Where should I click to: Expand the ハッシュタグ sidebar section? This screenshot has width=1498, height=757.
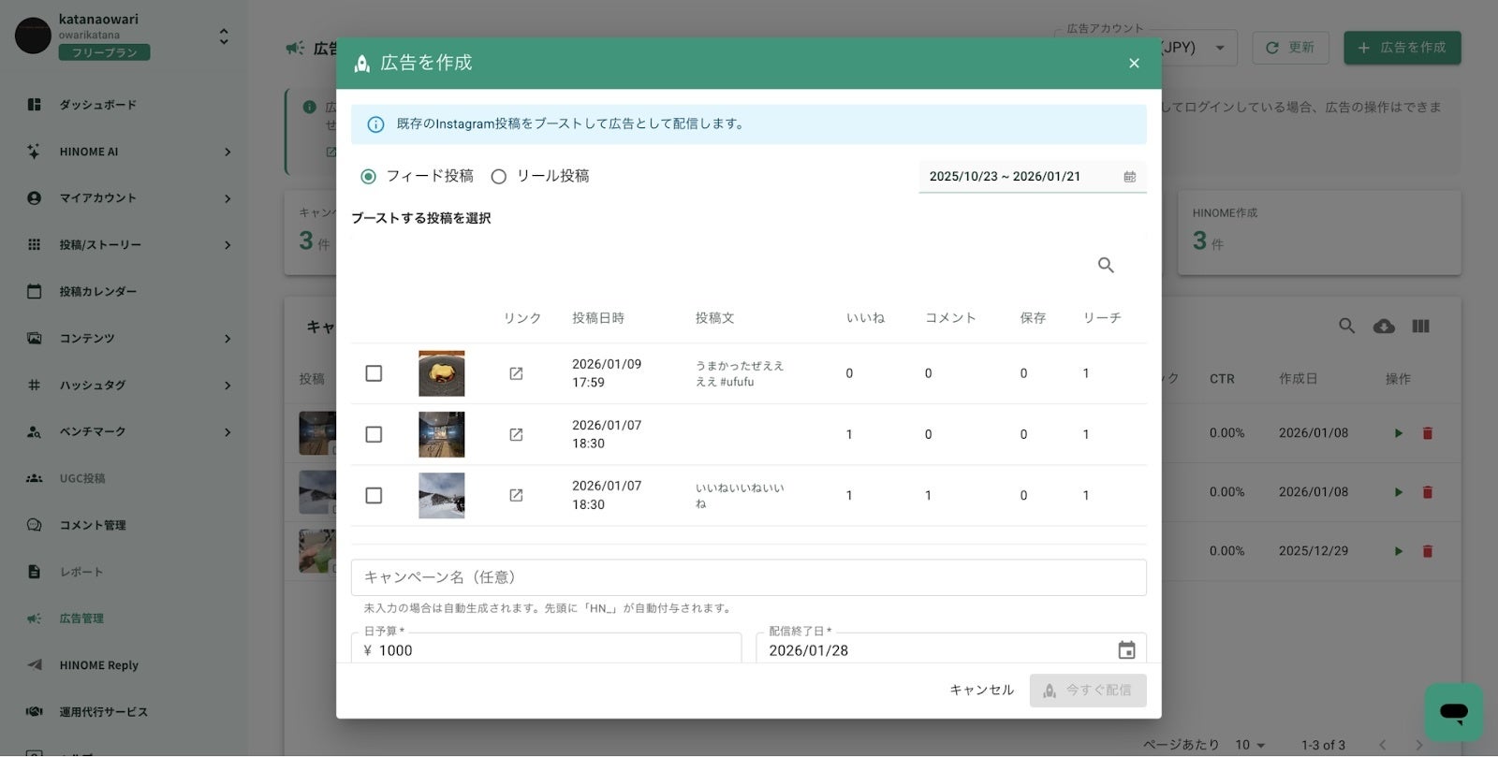227,386
